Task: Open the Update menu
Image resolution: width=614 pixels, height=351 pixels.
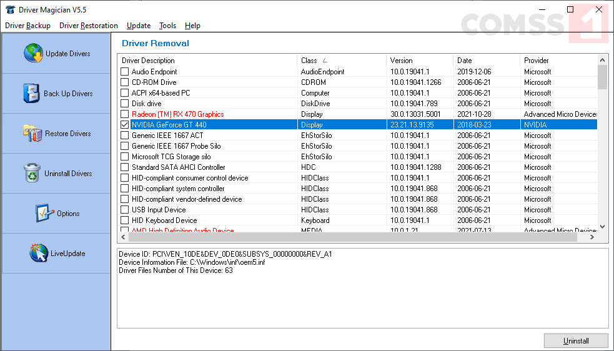Action: (139, 26)
